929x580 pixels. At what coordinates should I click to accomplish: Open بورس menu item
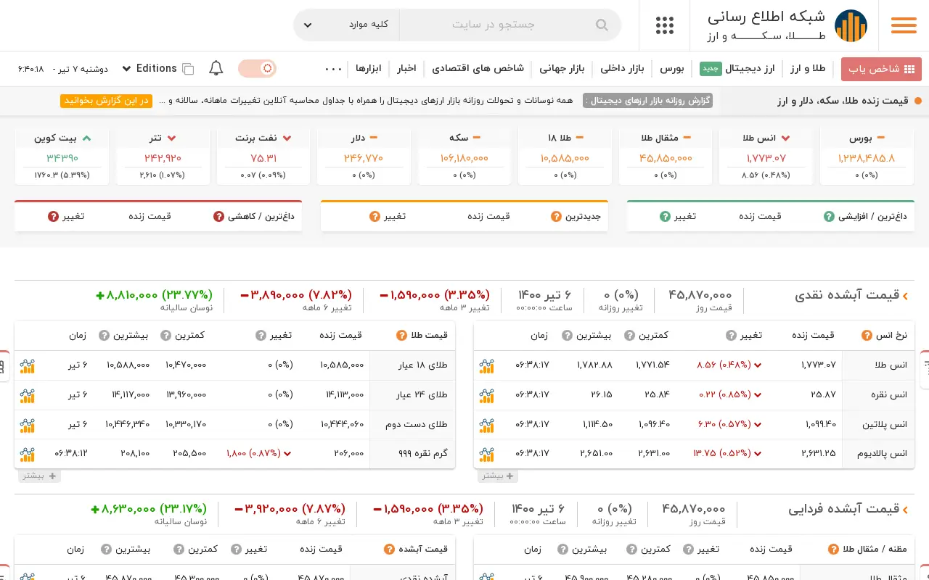click(x=671, y=68)
